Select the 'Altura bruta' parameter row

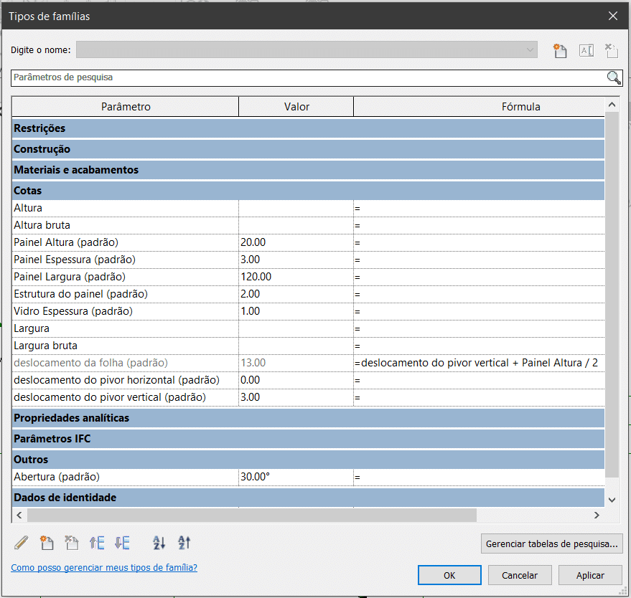pos(308,225)
